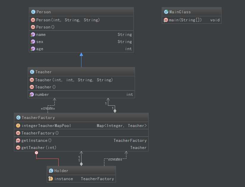Click the field icon beside integerTeacherMapPool

18,126
